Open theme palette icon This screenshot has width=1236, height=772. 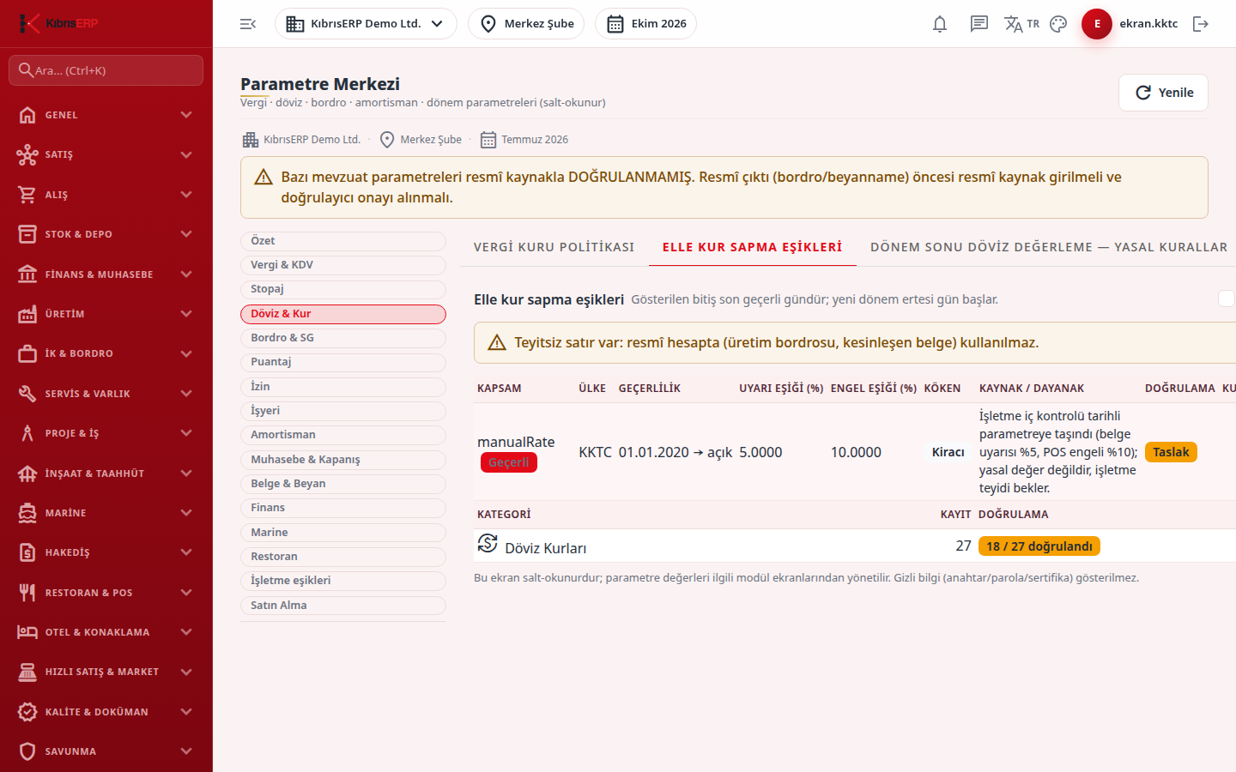point(1058,24)
